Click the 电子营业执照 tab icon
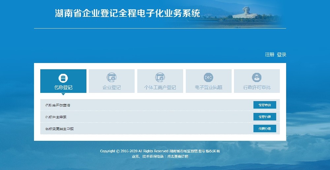The height and width of the screenshot is (170, 330). pyautogui.click(x=209, y=77)
